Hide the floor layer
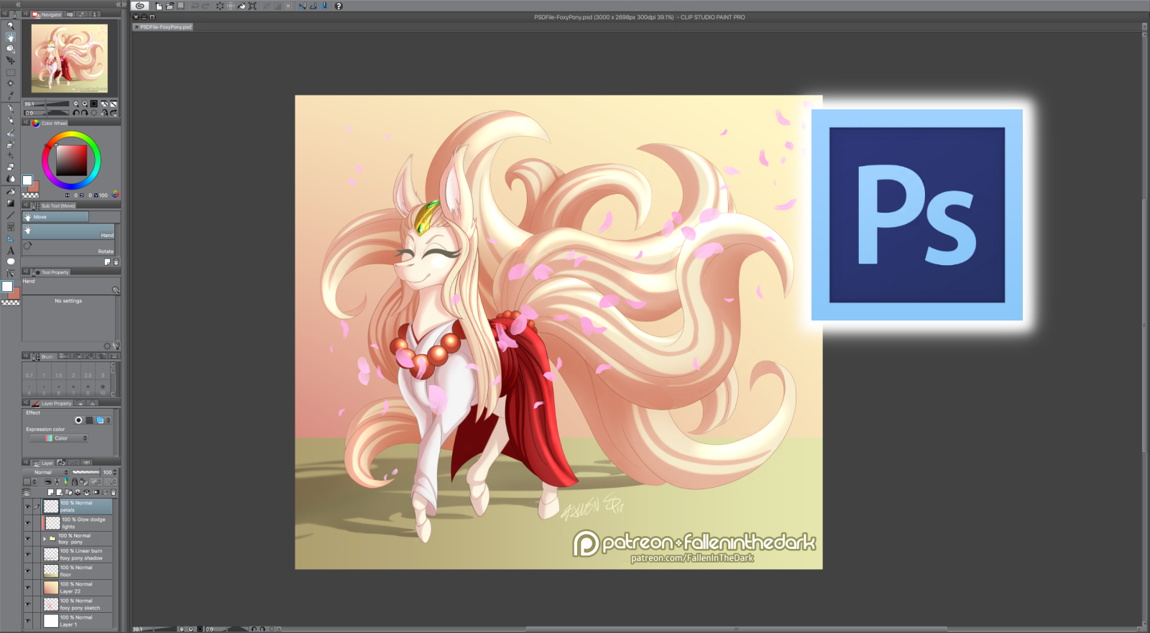The height and width of the screenshot is (633, 1150). point(28,570)
